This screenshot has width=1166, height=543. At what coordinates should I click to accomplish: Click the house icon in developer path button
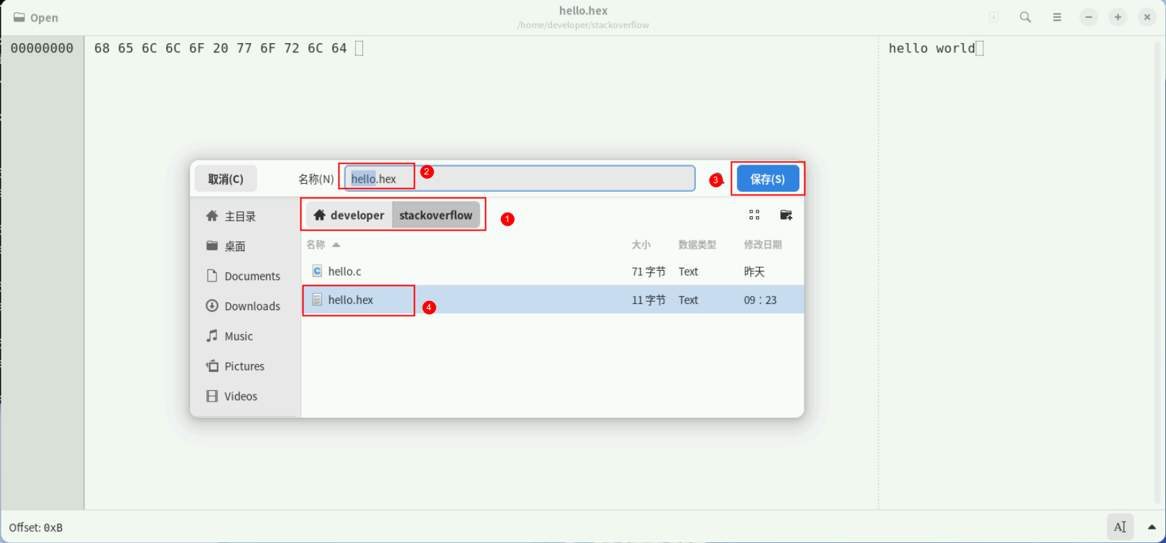point(320,215)
